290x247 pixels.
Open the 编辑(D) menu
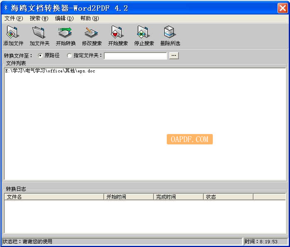pos(64,19)
